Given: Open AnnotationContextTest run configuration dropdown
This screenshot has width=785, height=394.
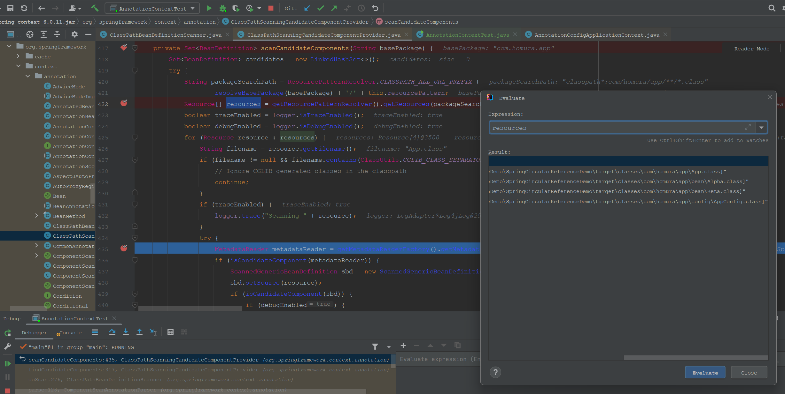Looking at the screenshot, I should coord(152,8).
